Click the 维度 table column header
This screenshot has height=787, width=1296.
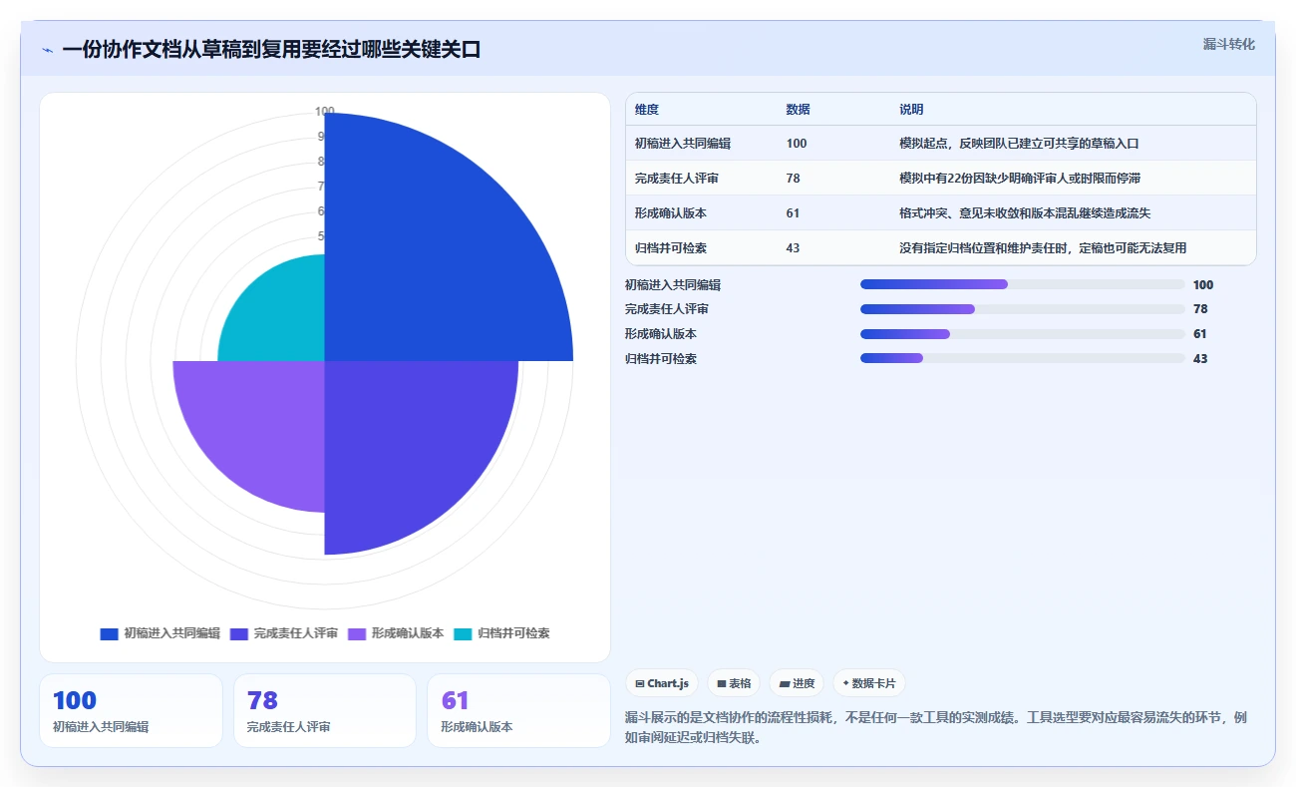pos(647,110)
